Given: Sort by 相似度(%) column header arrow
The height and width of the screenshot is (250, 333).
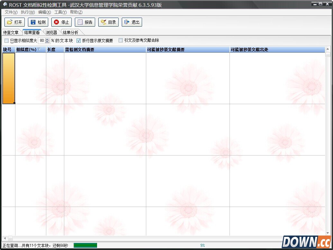Looking at the screenshot, I should [x=39, y=49].
